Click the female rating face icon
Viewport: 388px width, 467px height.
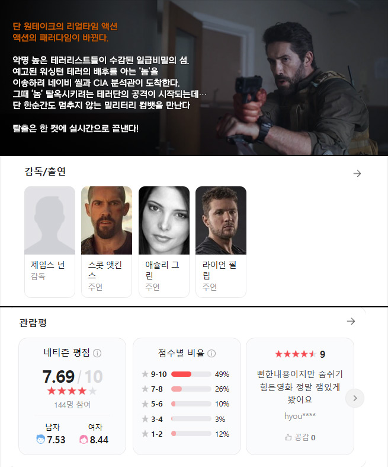click(84, 440)
